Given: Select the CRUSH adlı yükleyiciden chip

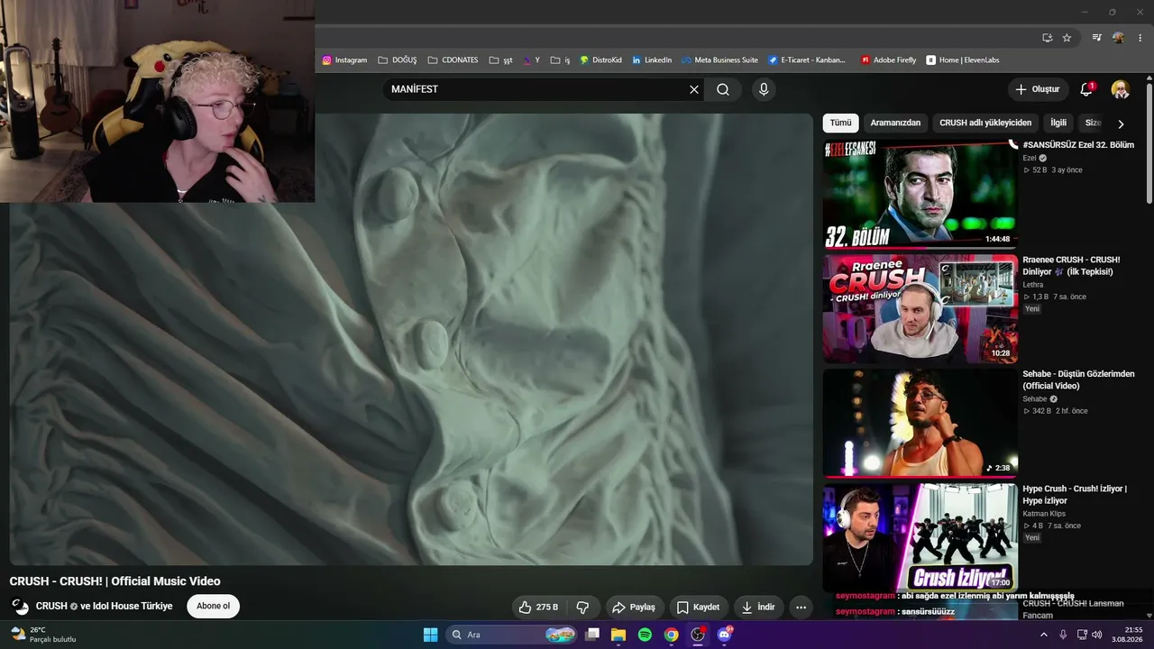Looking at the screenshot, I should [985, 123].
